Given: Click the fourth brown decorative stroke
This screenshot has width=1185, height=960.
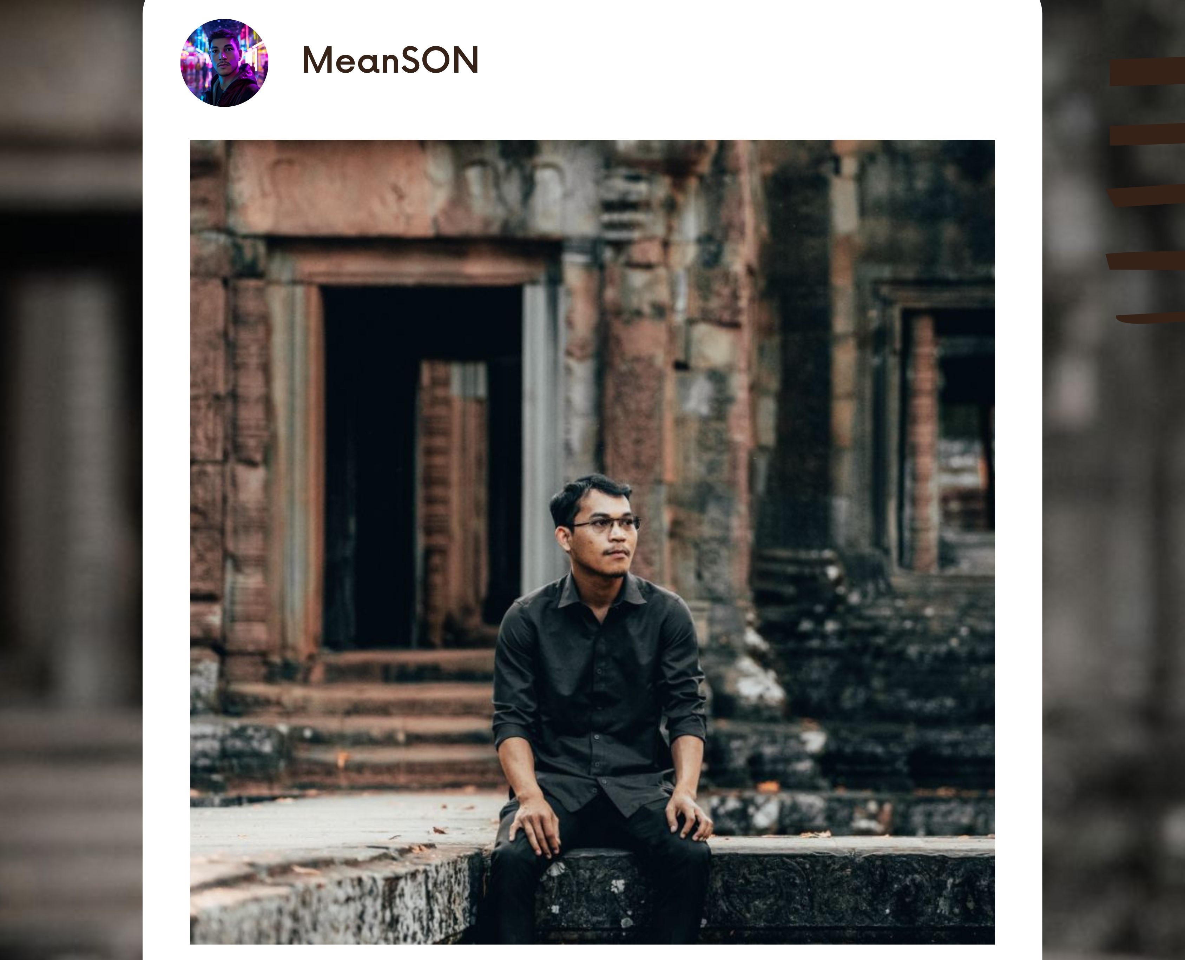Looking at the screenshot, I should [x=1146, y=260].
